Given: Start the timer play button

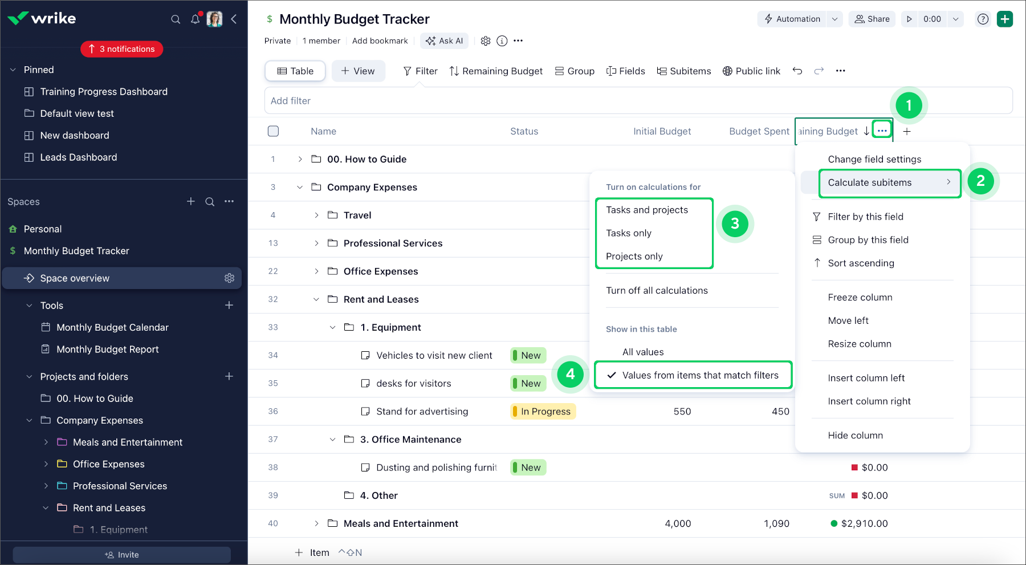Looking at the screenshot, I should (x=909, y=19).
